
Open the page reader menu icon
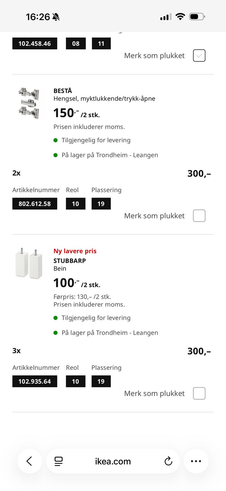tap(58, 461)
